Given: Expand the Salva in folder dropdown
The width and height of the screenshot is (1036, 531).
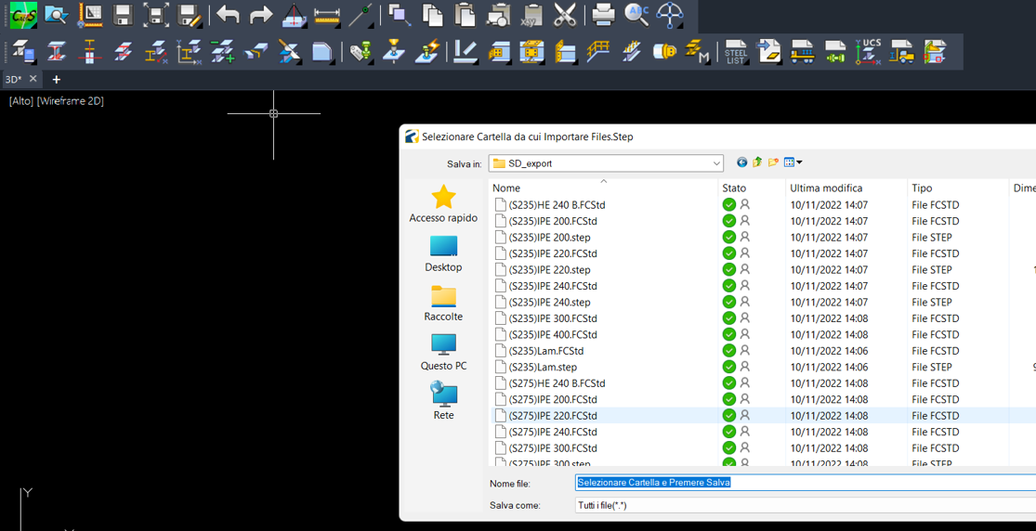Looking at the screenshot, I should point(717,163).
